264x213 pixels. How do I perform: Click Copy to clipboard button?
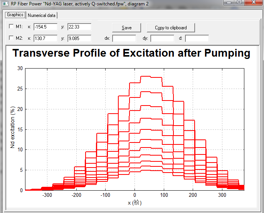tap(171, 28)
